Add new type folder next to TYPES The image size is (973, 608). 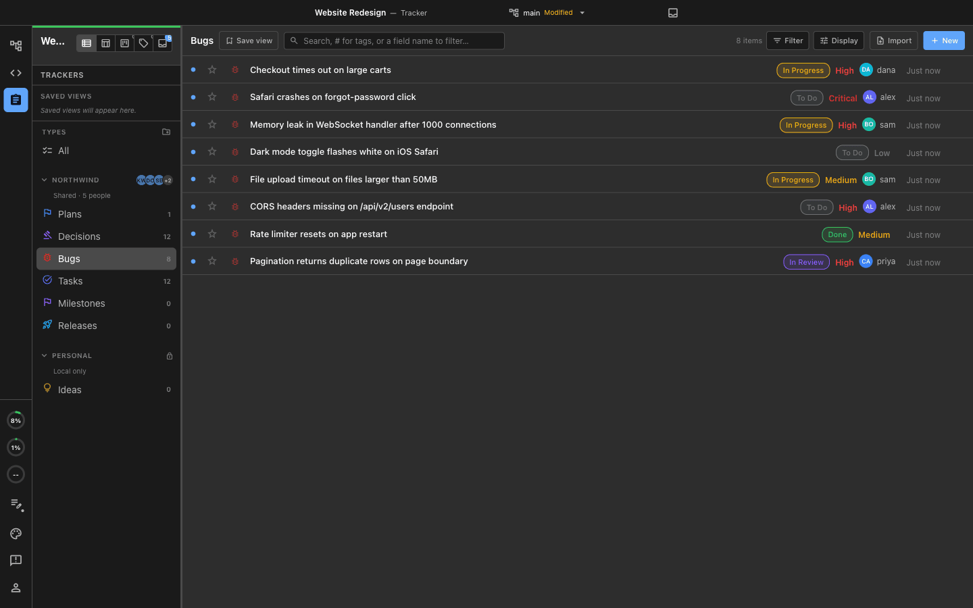tap(166, 132)
